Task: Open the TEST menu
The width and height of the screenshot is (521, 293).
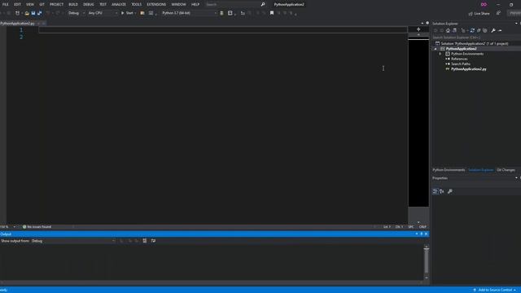Action: (x=103, y=4)
